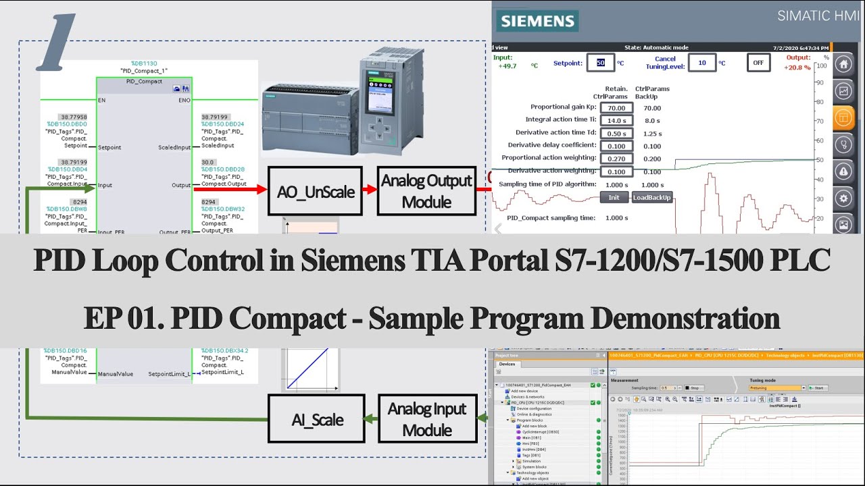Image resolution: width=865 pixels, height=486 pixels.
Task: Click the hand pan tool in trace toolbar
Action: 637,399
